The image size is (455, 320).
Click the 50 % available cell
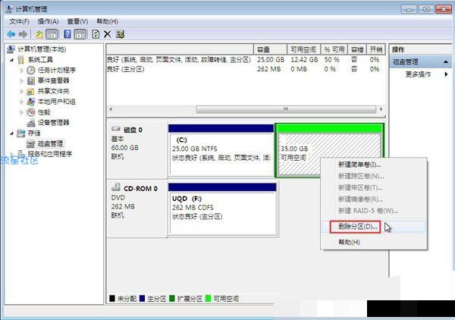click(331, 60)
